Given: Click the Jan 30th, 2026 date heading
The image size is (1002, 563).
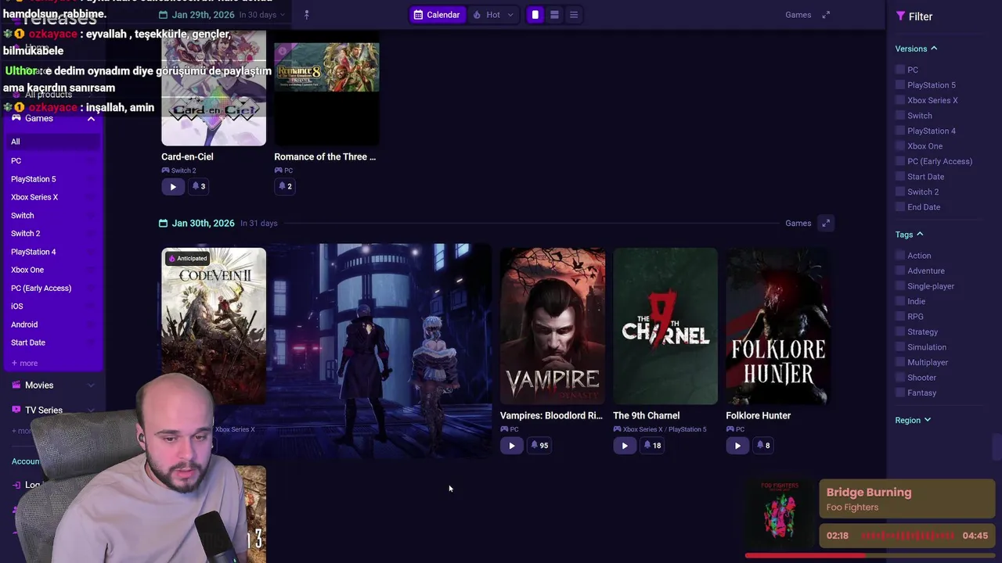Looking at the screenshot, I should tap(203, 223).
